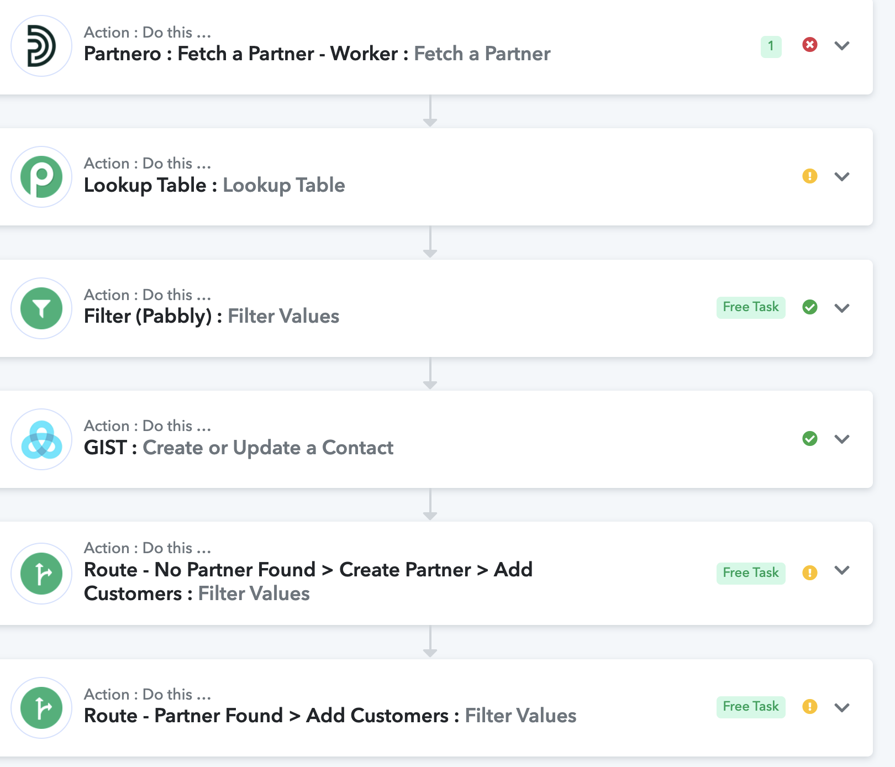
Task: Click Free Task badge on No Partner Found route
Action: coord(751,573)
